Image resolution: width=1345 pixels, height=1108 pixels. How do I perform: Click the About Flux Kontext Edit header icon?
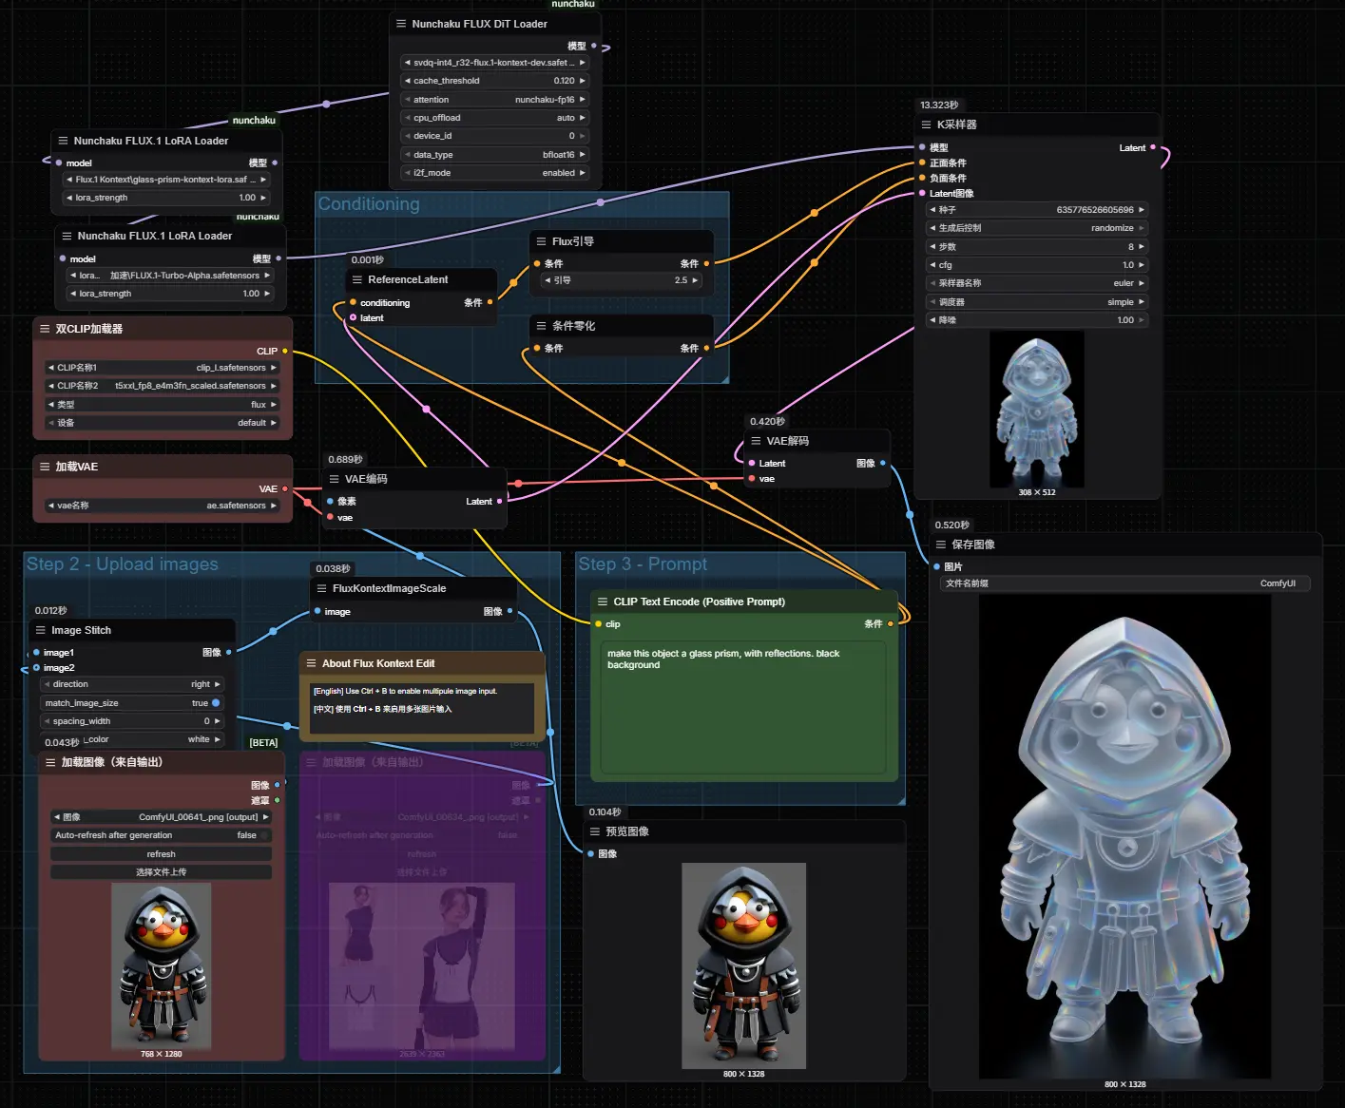click(311, 663)
